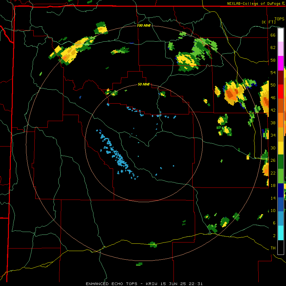Click the 100 NMI range ring label
The width and height of the screenshot is (286, 286).
click(144, 25)
